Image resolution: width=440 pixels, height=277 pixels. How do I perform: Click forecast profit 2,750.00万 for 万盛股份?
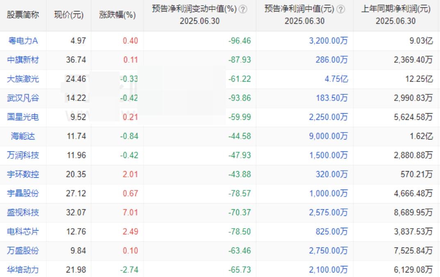328,251
